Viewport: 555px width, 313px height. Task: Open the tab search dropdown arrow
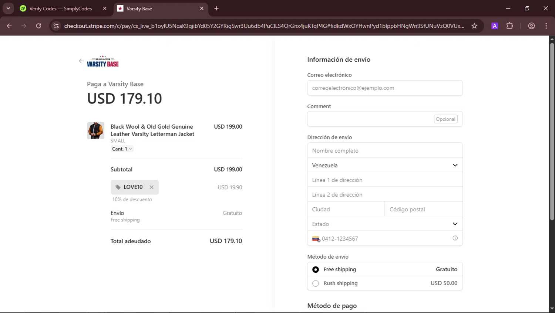point(8,8)
